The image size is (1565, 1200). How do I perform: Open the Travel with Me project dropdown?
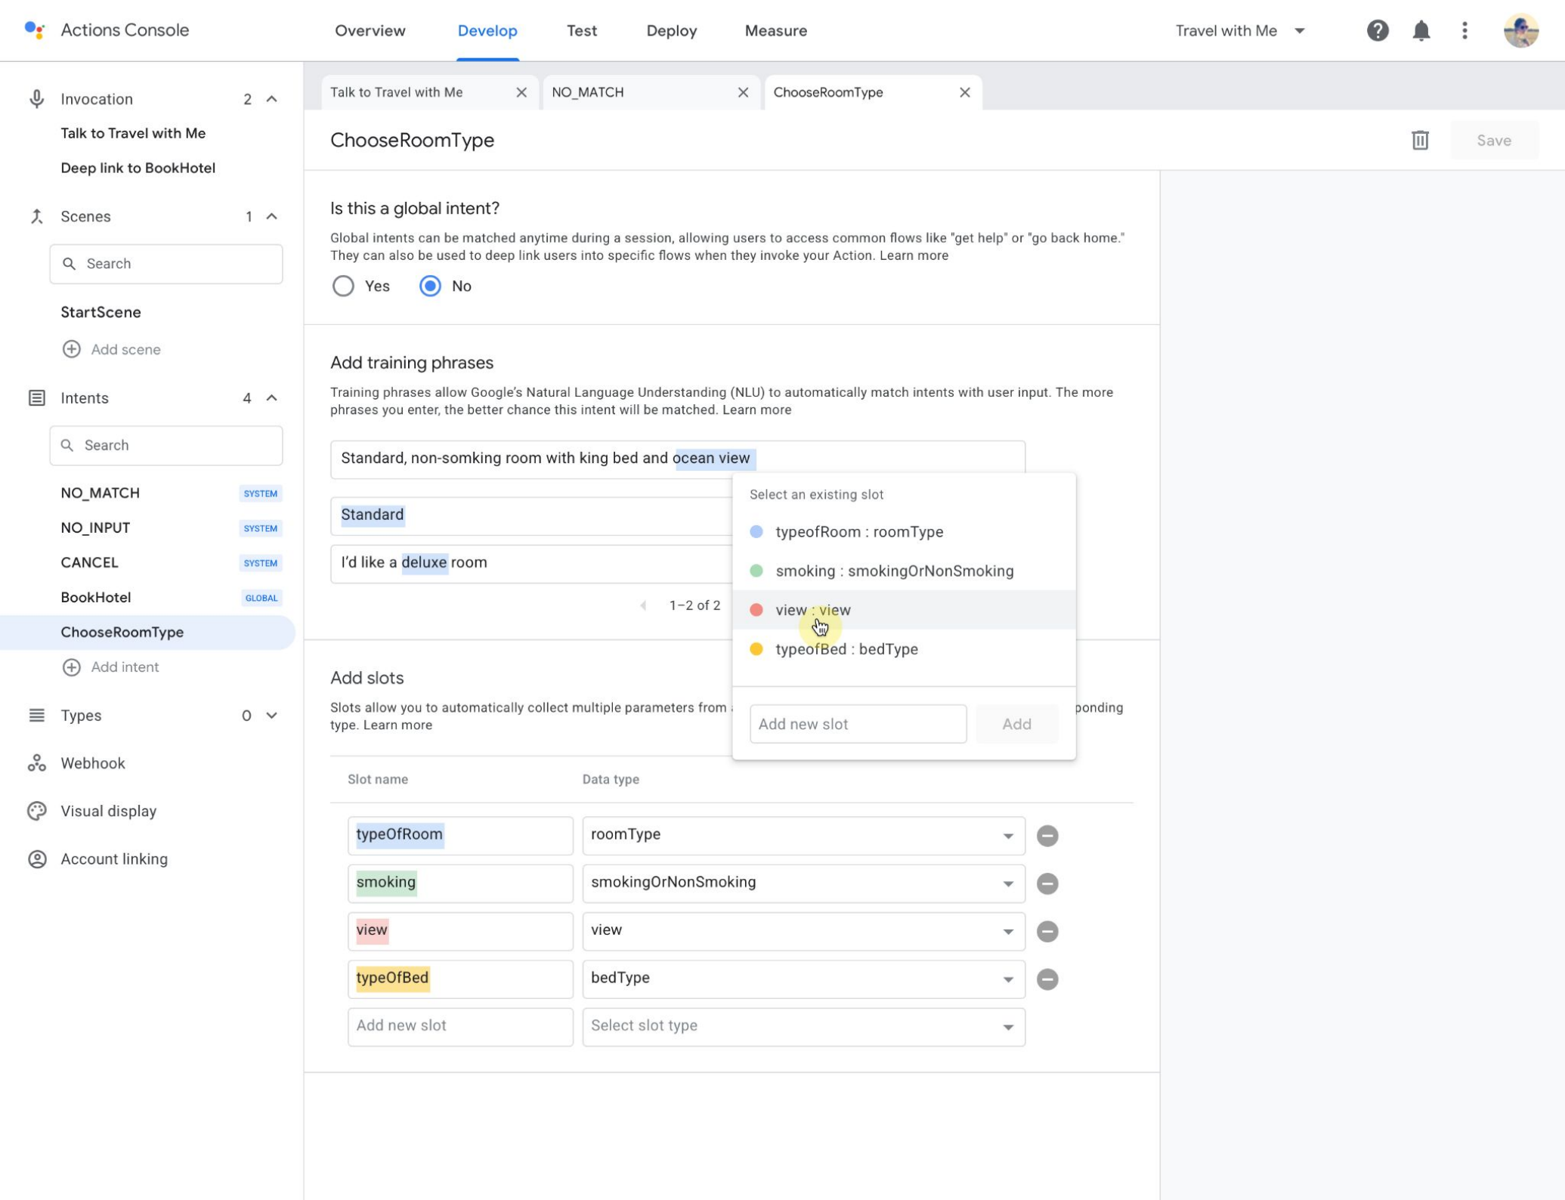click(x=1239, y=31)
